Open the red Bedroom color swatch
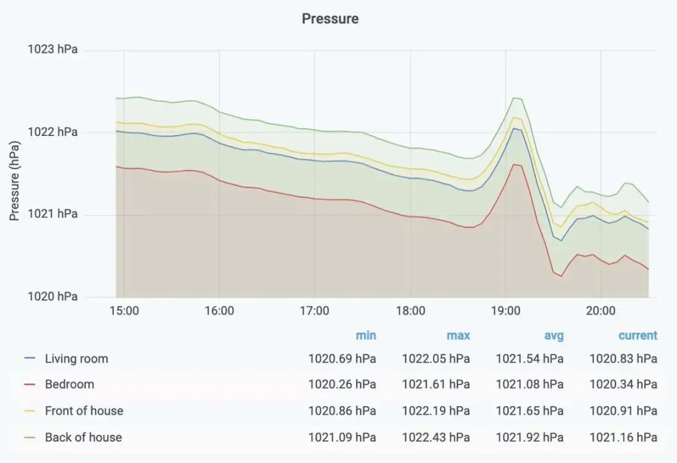 (x=30, y=384)
